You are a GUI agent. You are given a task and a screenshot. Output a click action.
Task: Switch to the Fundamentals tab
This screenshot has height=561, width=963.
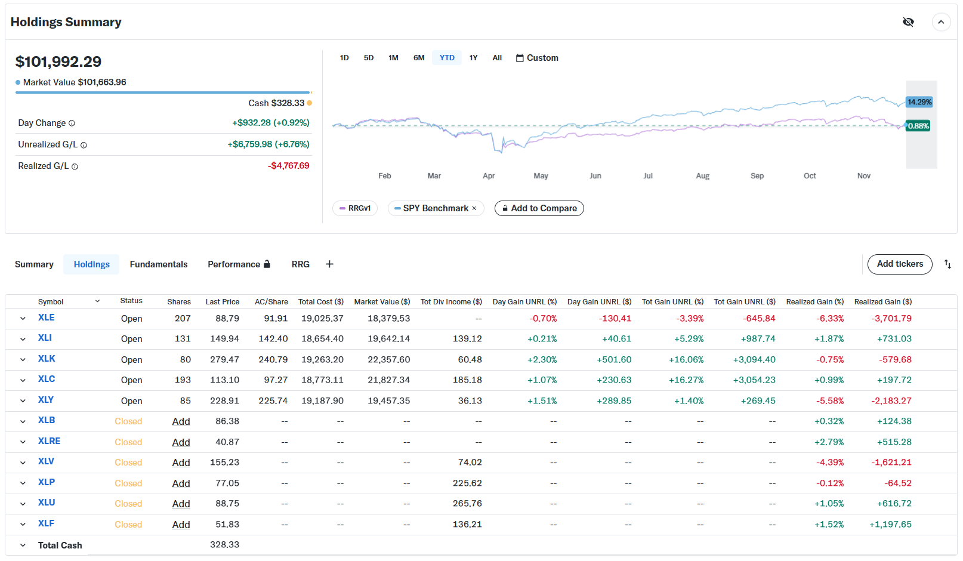159,264
